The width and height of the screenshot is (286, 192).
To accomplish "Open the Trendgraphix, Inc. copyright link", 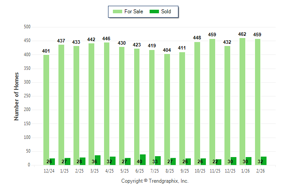I will tap(155, 181).
